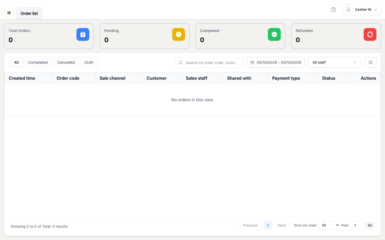This screenshot has height=240, width=385.
Task: Refresh the order list
Action: [x=371, y=62]
